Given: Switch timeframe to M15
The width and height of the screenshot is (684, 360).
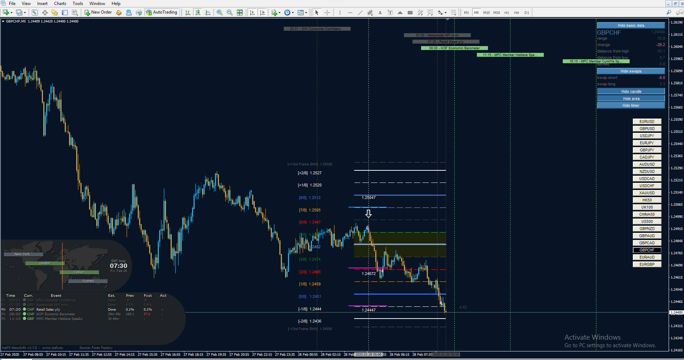Looking at the screenshot, I should point(487,12).
